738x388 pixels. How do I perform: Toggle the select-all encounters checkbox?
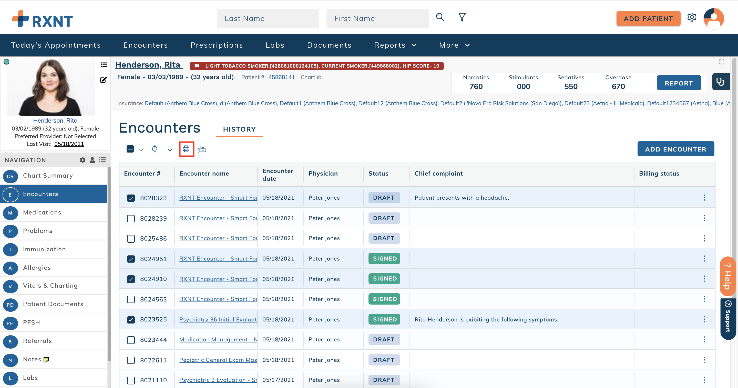click(130, 149)
